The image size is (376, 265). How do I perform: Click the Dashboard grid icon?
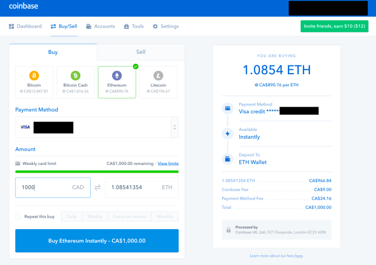[x=12, y=26]
